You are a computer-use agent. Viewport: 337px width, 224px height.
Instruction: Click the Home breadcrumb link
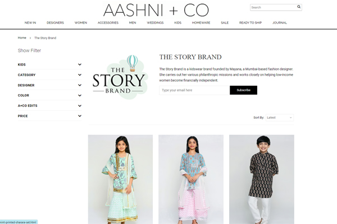pos(22,38)
